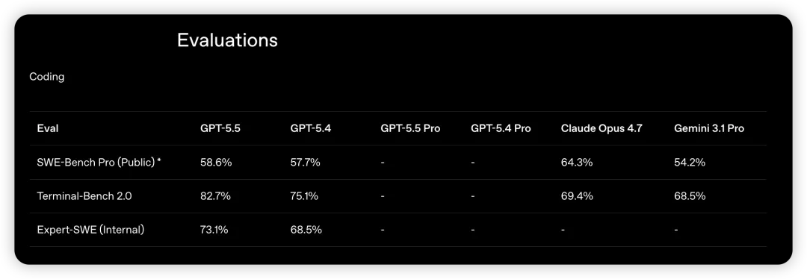Select the GPT-5.4 column header
This screenshot has width=807, height=279.
point(310,128)
